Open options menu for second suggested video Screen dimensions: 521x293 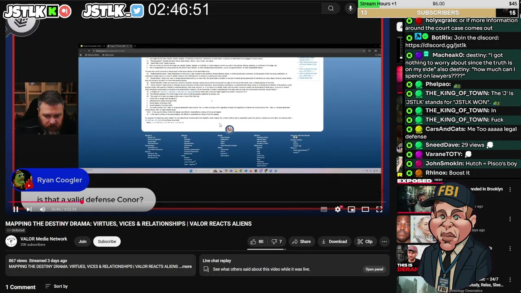pyautogui.click(x=510, y=219)
